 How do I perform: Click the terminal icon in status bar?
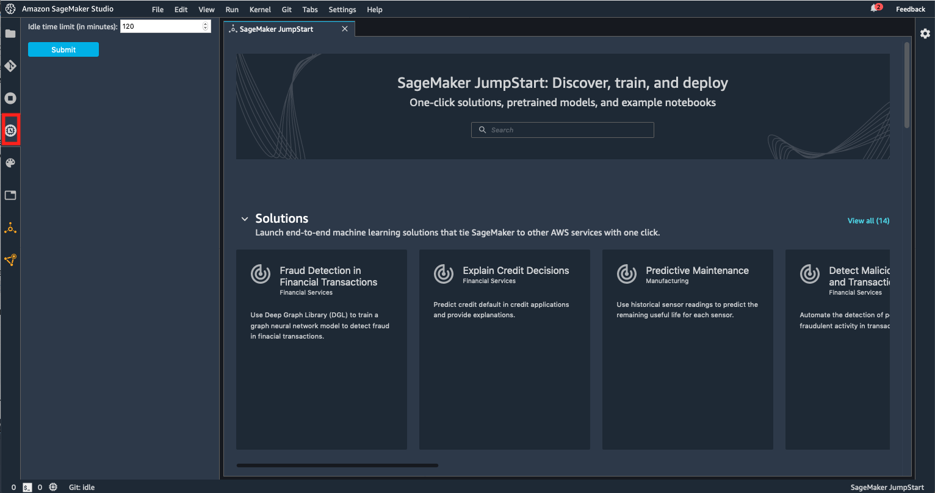27,487
